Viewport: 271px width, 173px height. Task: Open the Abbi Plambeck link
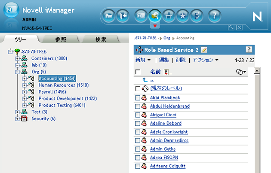pyautogui.click(x=165, y=97)
